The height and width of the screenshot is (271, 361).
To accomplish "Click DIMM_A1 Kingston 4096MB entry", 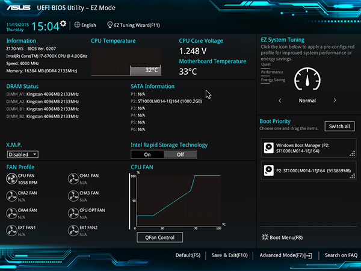I will click(43, 95).
